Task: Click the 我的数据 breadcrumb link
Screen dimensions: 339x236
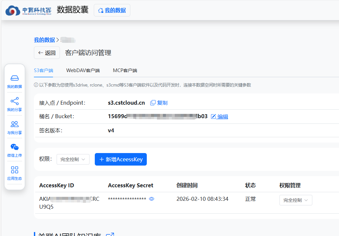Action: [x=44, y=40]
